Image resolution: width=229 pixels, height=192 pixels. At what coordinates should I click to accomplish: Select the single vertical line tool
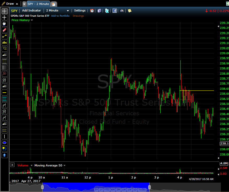click(4, 136)
